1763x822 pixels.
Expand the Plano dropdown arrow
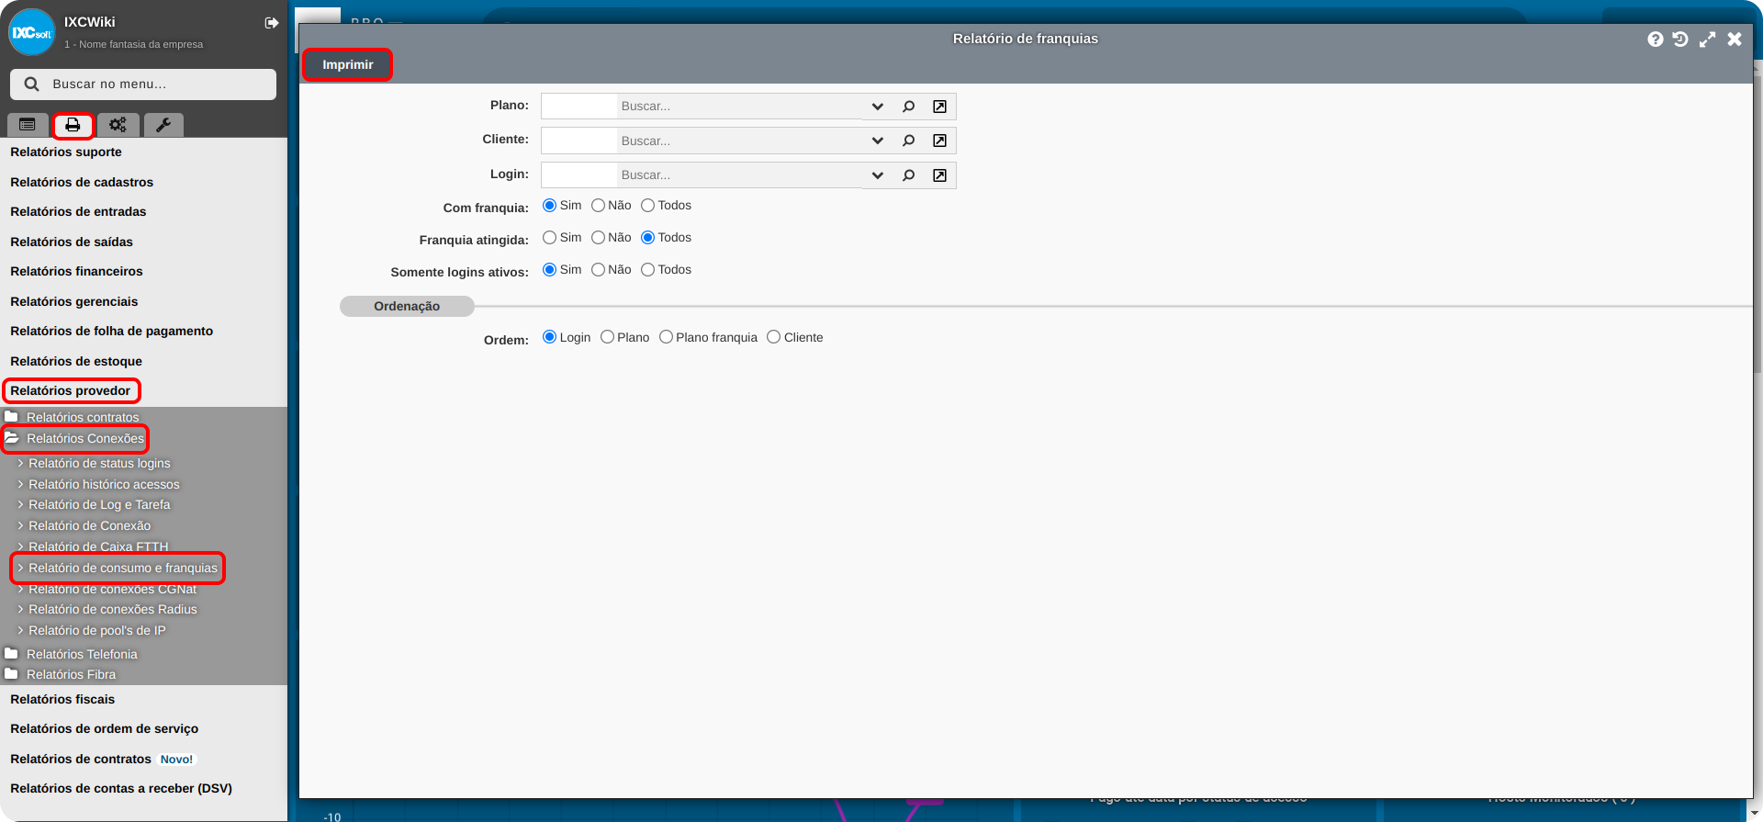[x=877, y=107]
